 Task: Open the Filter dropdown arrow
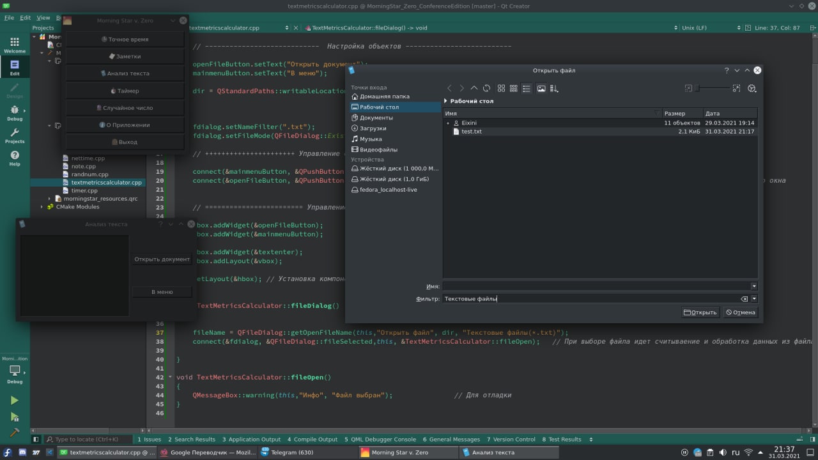pos(754,298)
